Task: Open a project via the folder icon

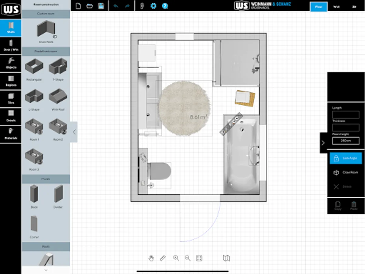Action: coord(89,6)
